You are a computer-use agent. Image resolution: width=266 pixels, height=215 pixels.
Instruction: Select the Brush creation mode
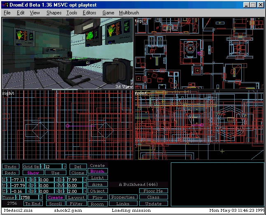coord(98,171)
